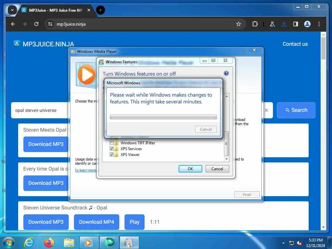Open Chrome Labs flask icon
The width and height of the screenshot is (332, 249).
[x=272, y=24]
